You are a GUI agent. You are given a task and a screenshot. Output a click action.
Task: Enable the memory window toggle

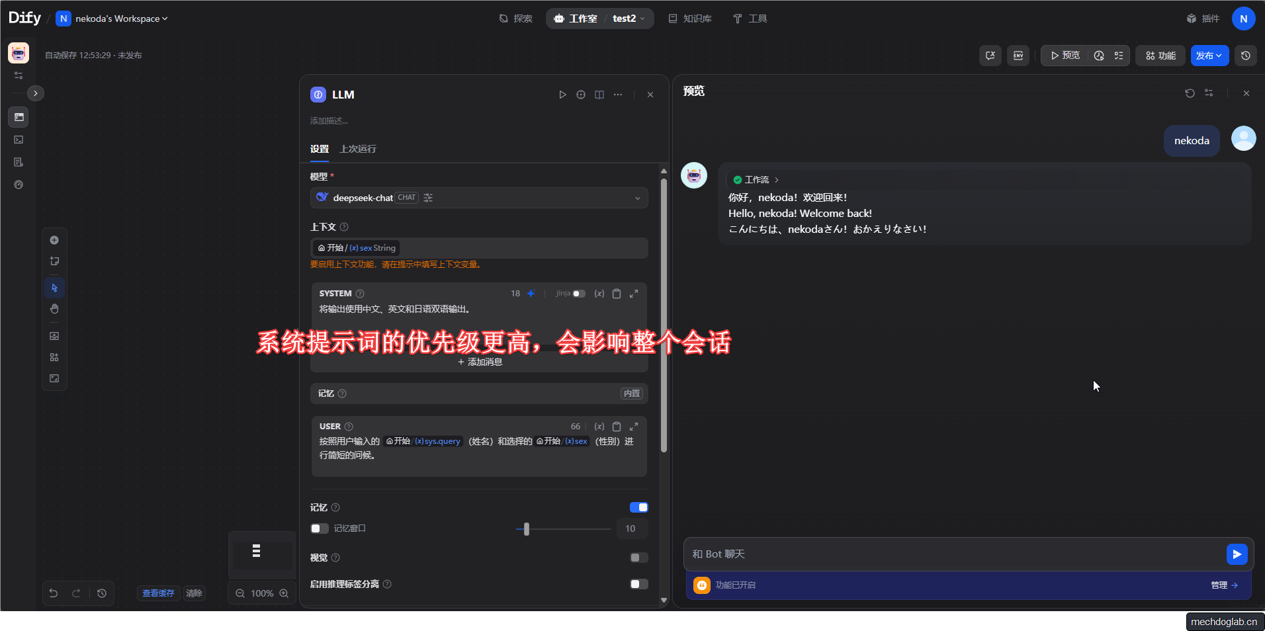(320, 528)
